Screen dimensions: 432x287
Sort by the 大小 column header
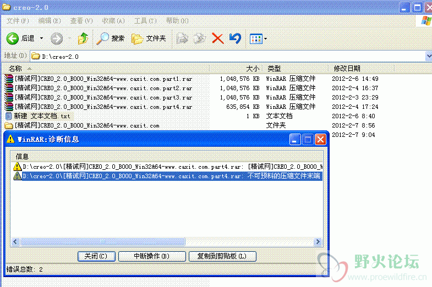pos(236,68)
